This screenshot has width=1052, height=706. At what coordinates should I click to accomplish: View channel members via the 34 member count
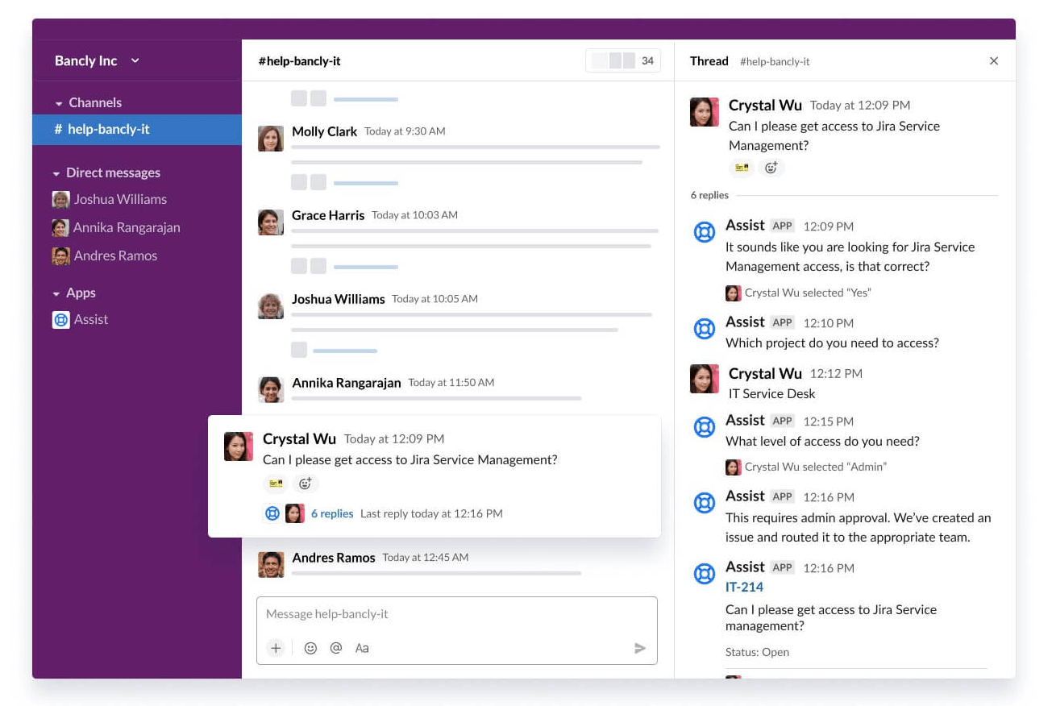pyautogui.click(x=622, y=60)
